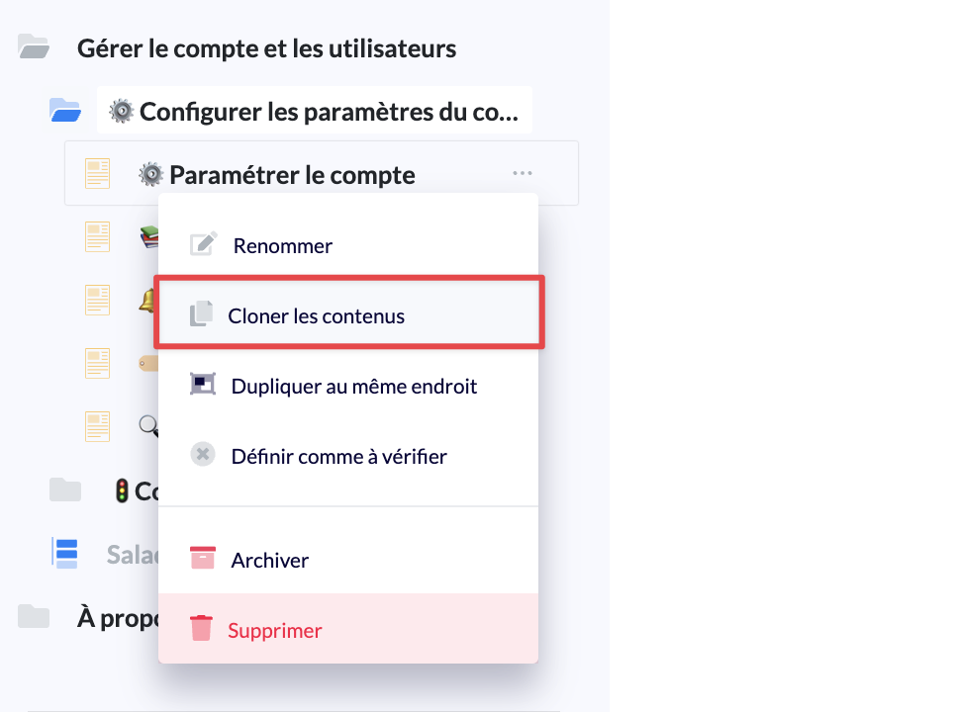The height and width of the screenshot is (712, 956).
Task: Expand the grey folder with traffic light icon
Action: pyautogui.click(x=65, y=490)
